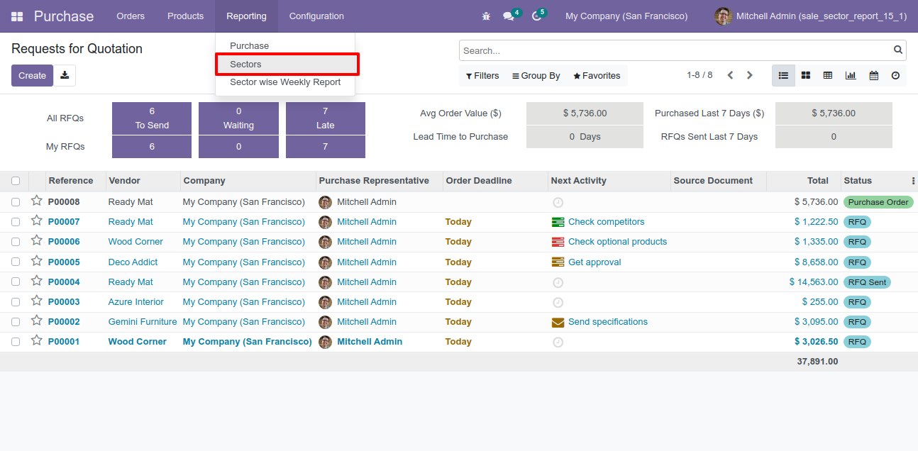Sort by the Total column header

coord(804,181)
